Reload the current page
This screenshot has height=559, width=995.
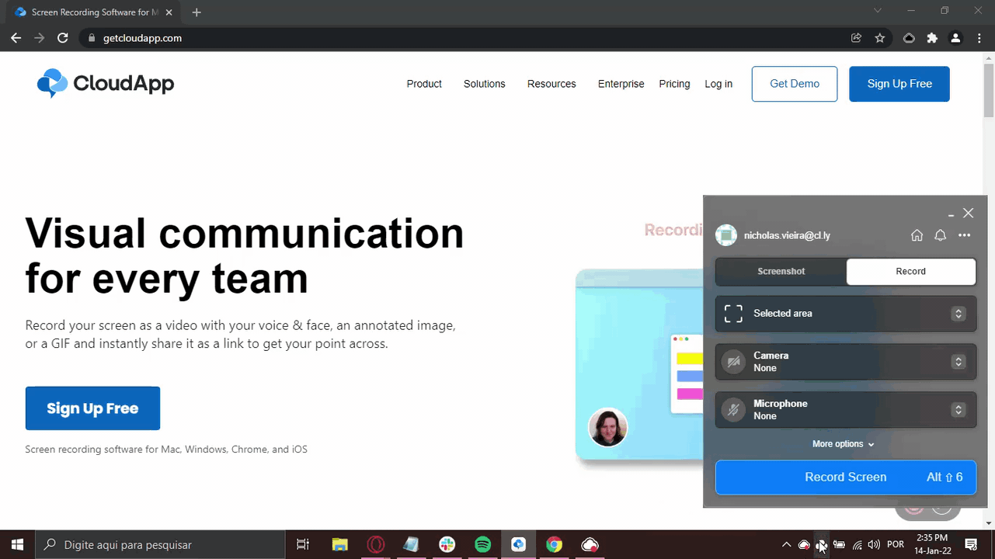point(63,38)
